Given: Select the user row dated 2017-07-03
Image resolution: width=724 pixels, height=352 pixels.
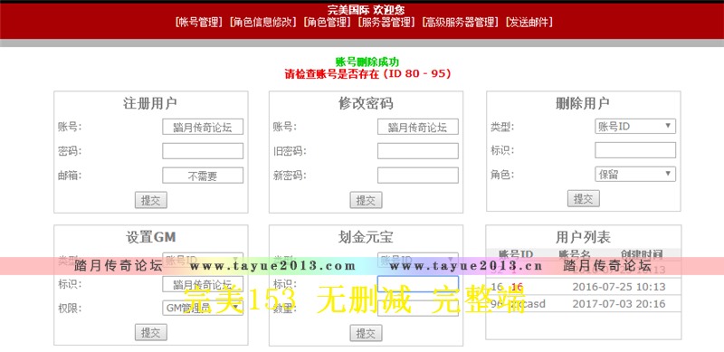Looking at the screenshot, I should click(x=583, y=304).
